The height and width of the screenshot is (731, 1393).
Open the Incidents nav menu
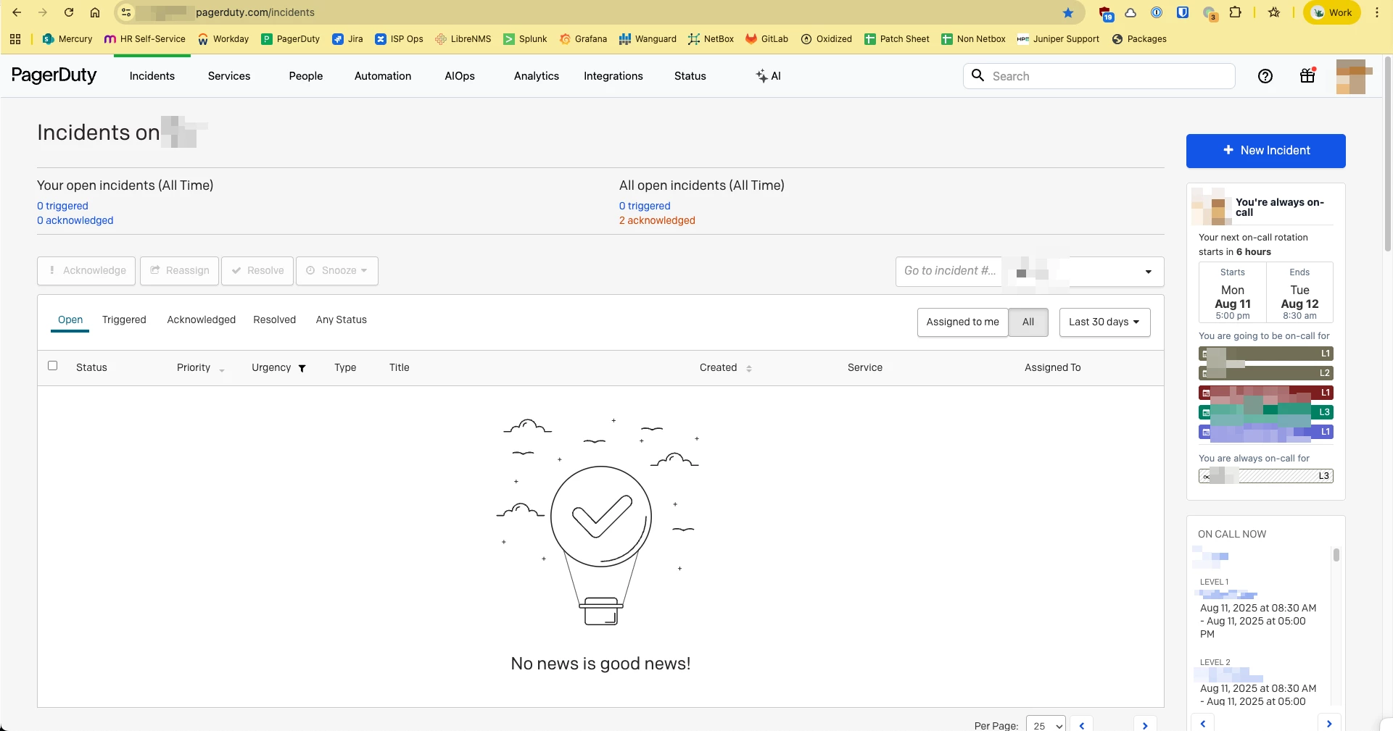click(x=152, y=76)
